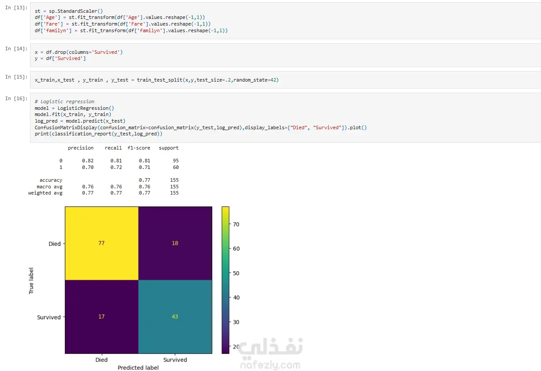541x371 pixels.
Task: Click the colorbar tick label 50
Action: click(236, 273)
